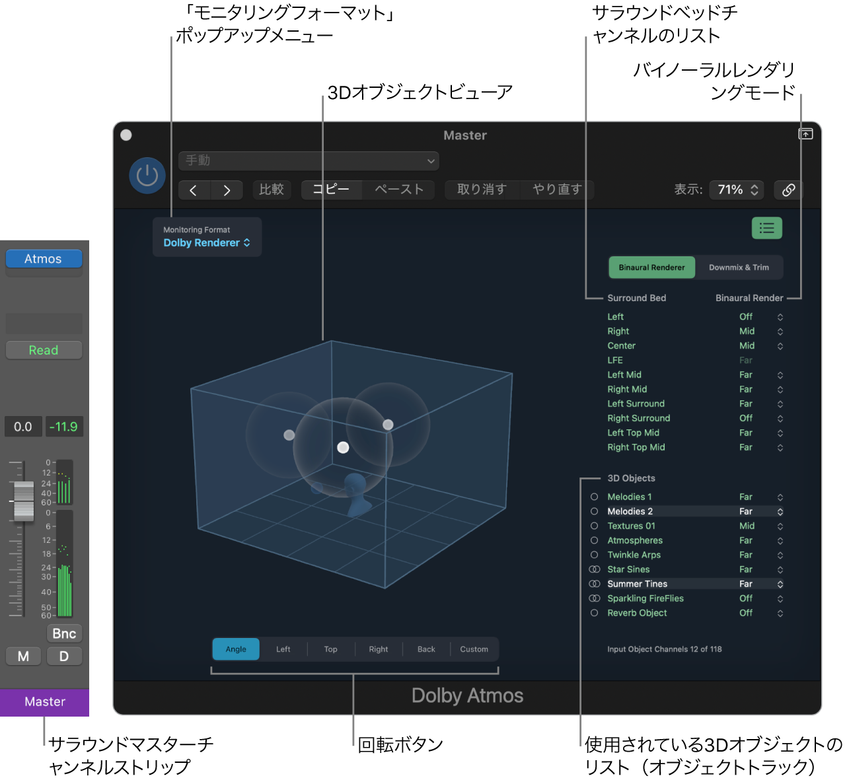Click the Twinkle Arps object name
Image resolution: width=849 pixels, height=782 pixels.
pyautogui.click(x=634, y=555)
